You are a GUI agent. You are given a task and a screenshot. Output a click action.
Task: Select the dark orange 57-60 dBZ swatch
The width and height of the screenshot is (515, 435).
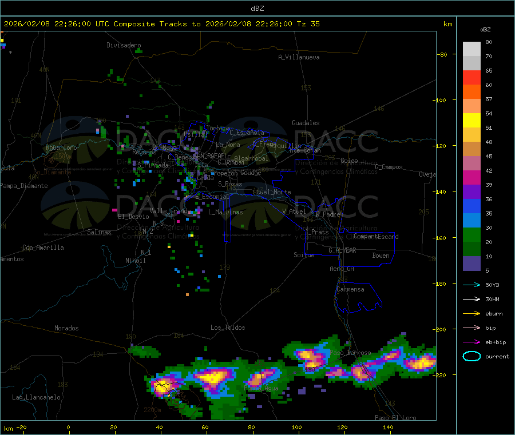472,92
